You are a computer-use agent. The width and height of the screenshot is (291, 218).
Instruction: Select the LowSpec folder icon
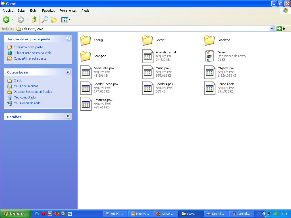[86, 56]
